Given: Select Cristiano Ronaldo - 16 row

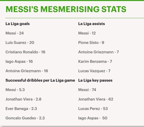Looking at the screenshot, I should click(26, 52).
